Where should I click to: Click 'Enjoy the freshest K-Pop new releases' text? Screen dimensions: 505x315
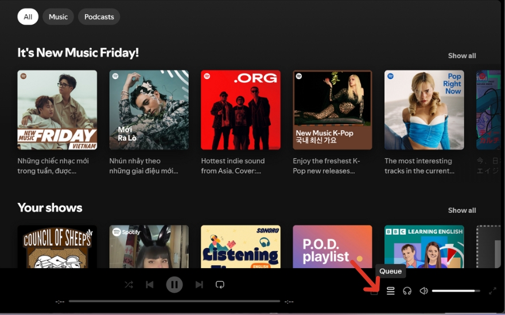pos(327,166)
